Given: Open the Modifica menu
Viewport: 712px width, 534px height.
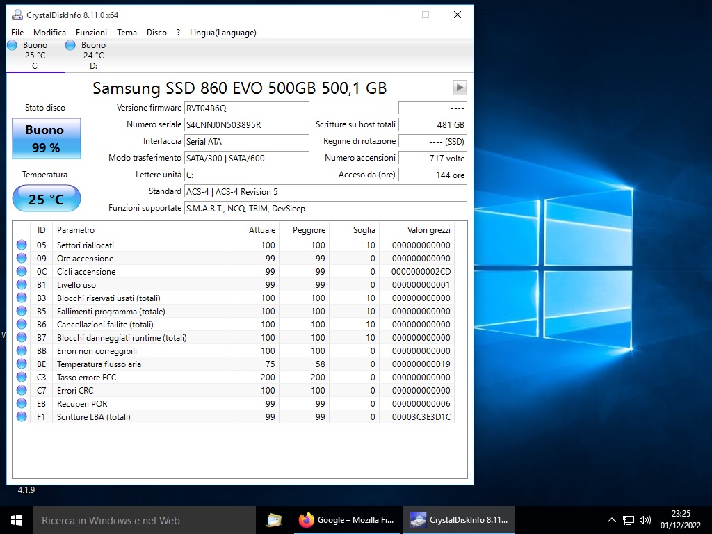Looking at the screenshot, I should [49, 32].
